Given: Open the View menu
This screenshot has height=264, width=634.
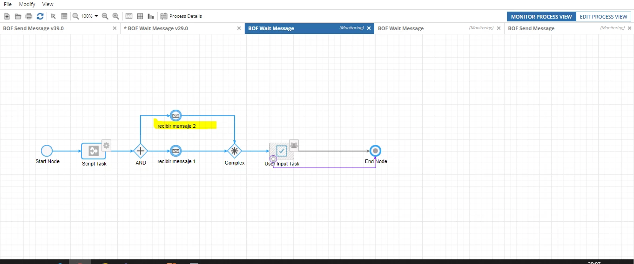Looking at the screenshot, I should (47, 4).
